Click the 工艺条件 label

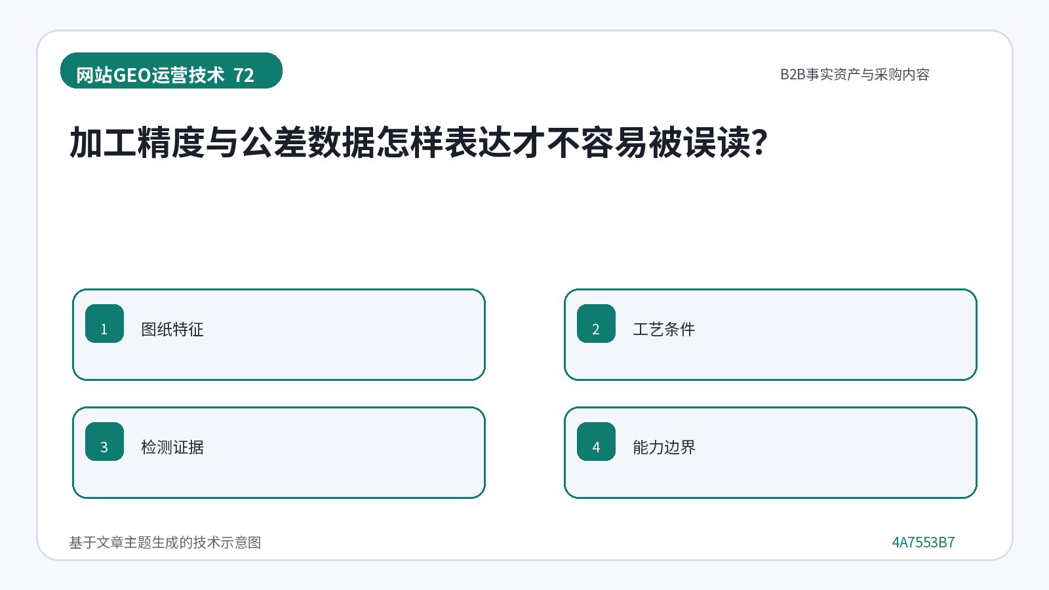coord(663,329)
